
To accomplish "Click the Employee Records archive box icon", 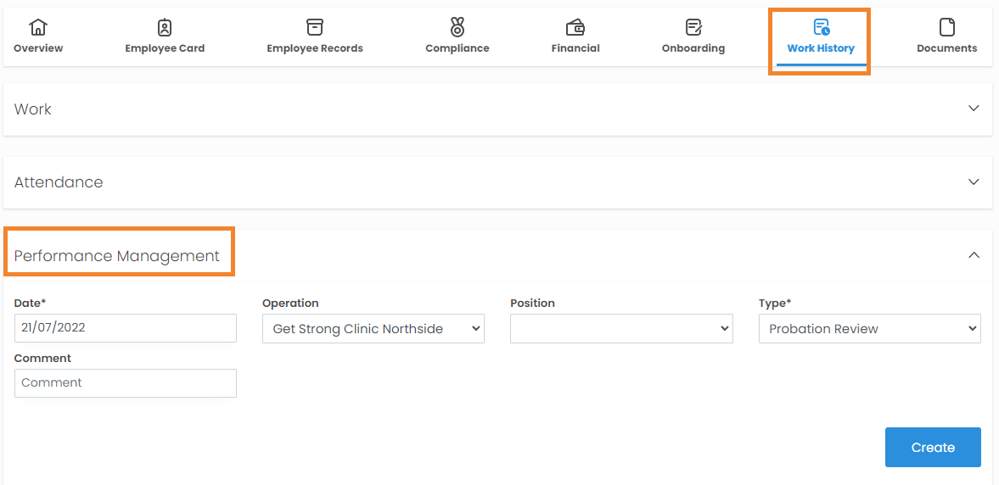I will click(315, 27).
